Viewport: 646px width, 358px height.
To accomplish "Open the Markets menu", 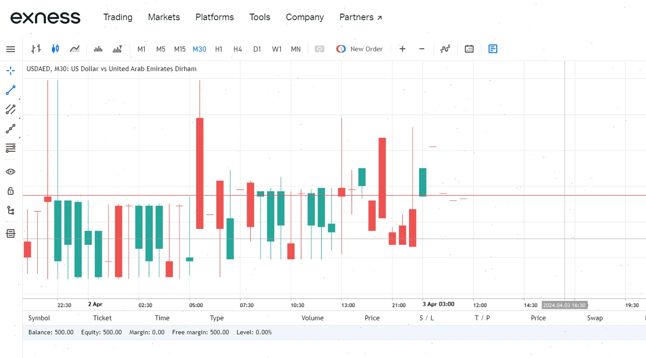I will (x=164, y=17).
